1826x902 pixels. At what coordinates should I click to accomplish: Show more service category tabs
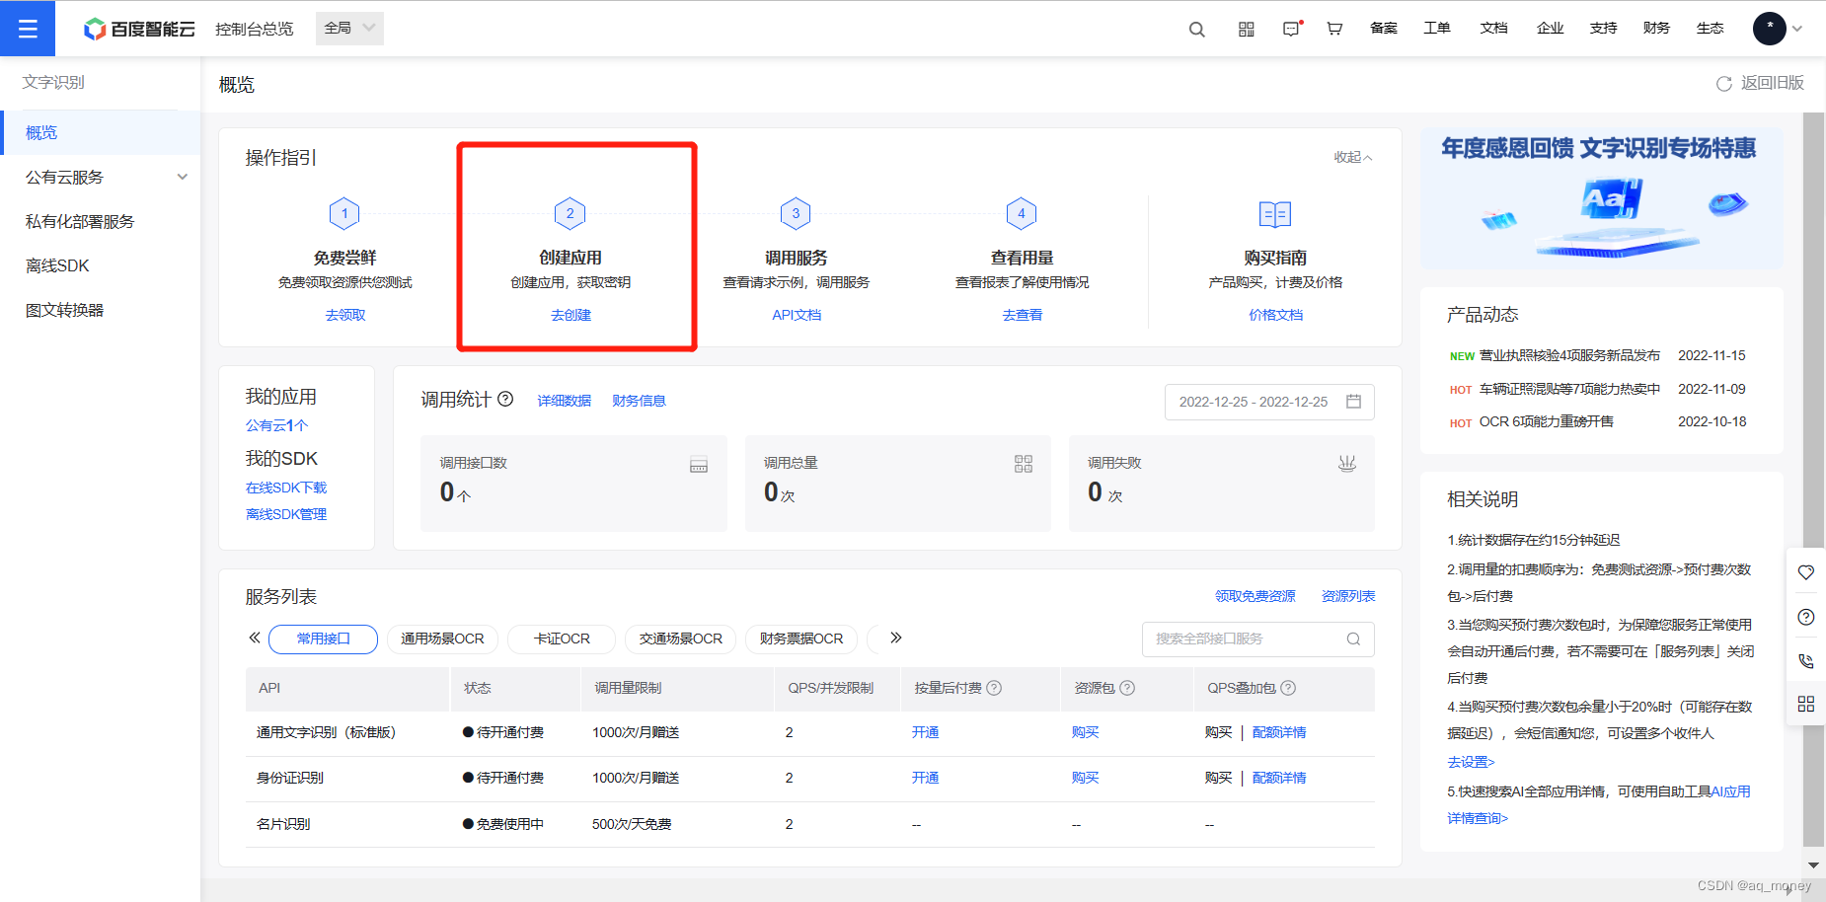click(896, 638)
